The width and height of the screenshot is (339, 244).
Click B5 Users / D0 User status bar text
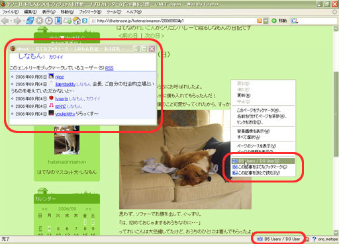(x=282, y=239)
